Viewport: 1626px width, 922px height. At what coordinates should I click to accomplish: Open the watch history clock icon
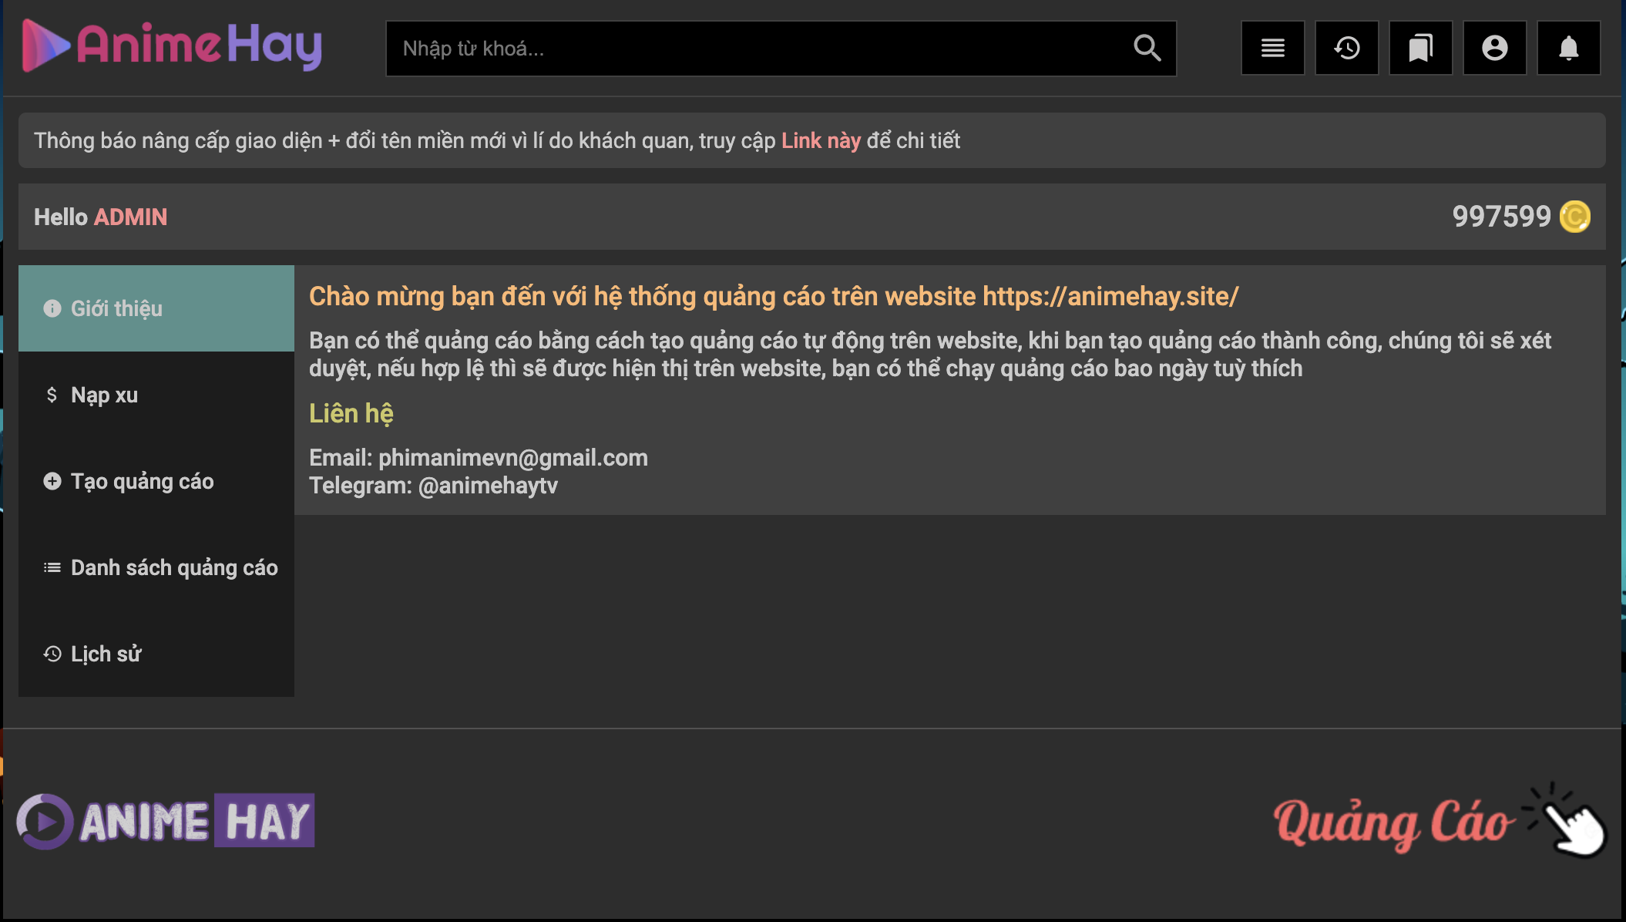(1346, 48)
